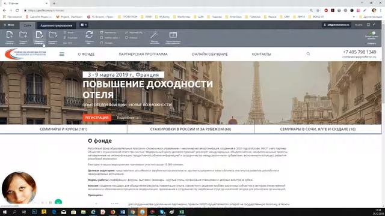Open the КОНТАКТЫ menu item
385x216 pixels.
pos(262,54)
